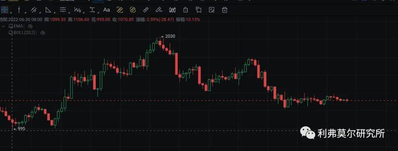398x151 pixels.
Task: Click the EMA indicator label
Action: (x=19, y=26)
